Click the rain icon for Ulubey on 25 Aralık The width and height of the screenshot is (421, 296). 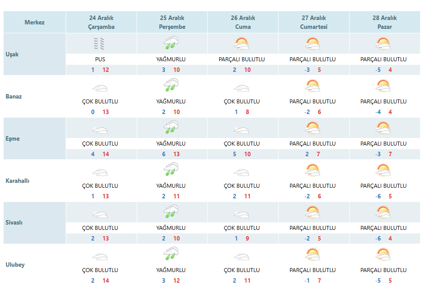tap(171, 254)
